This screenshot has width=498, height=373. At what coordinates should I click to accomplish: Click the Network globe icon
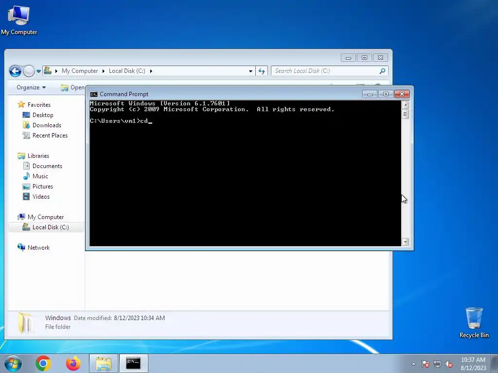coord(21,247)
